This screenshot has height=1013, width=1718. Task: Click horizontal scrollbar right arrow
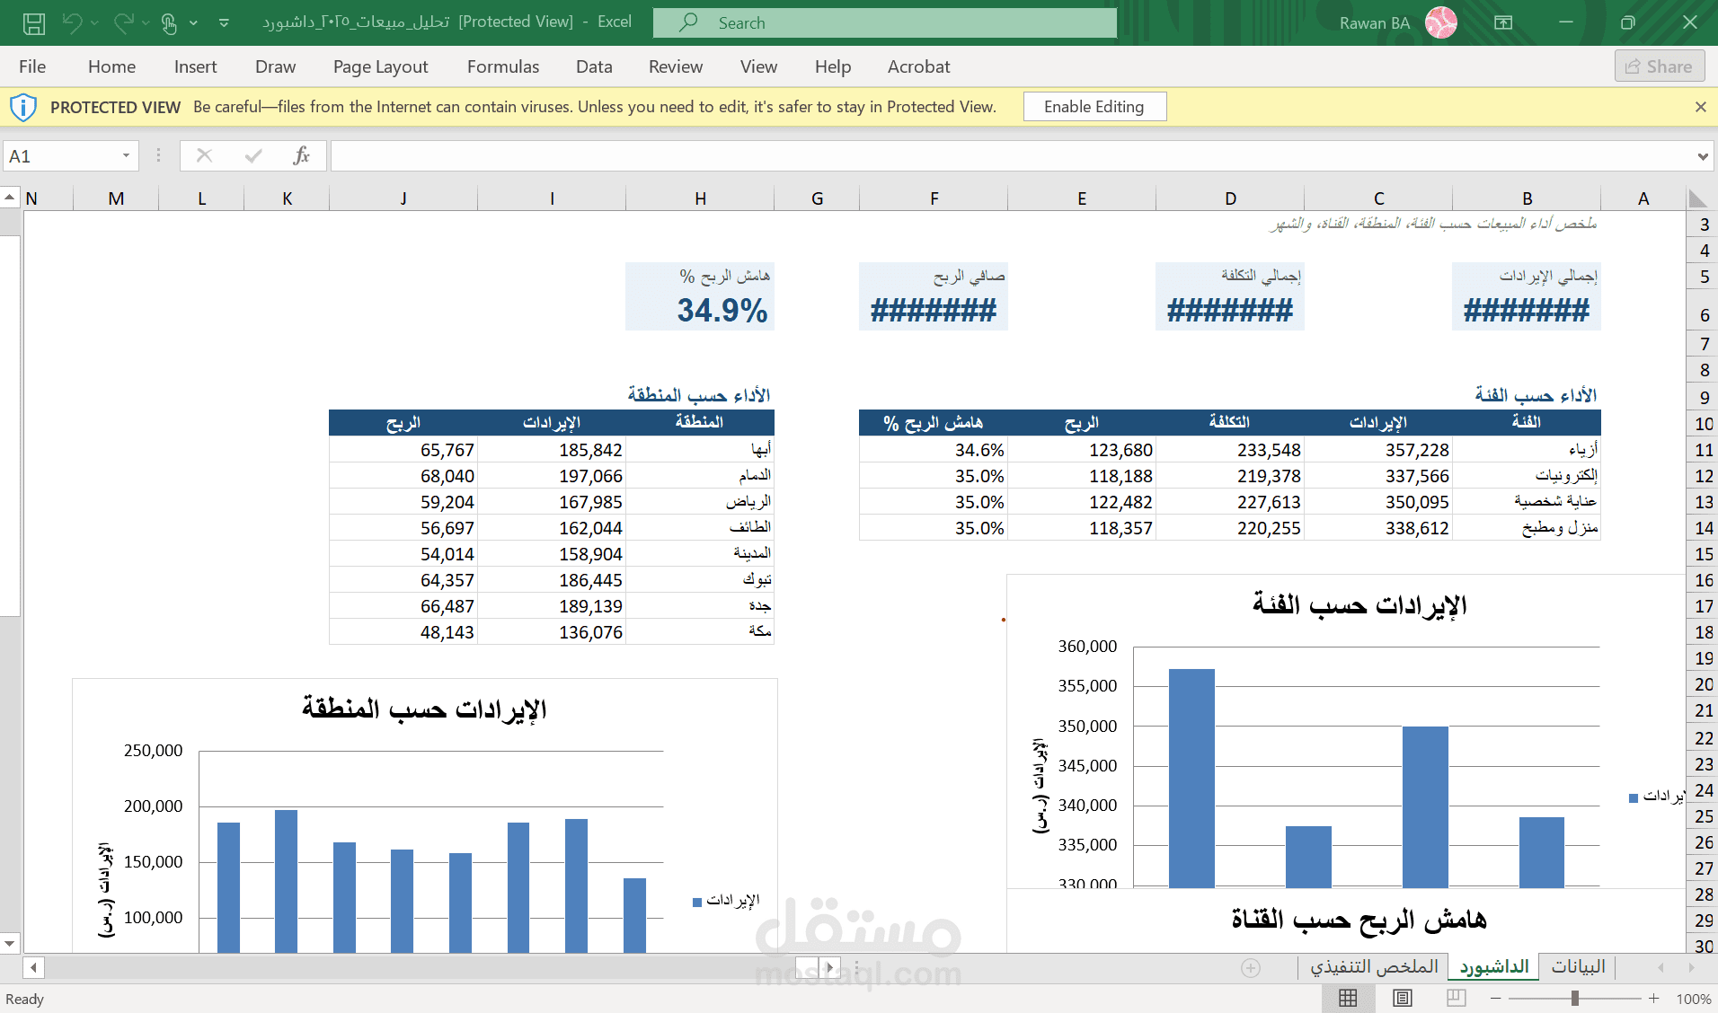point(830,967)
